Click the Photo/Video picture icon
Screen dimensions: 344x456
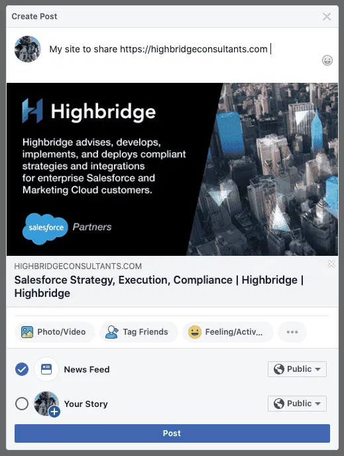coord(27,332)
